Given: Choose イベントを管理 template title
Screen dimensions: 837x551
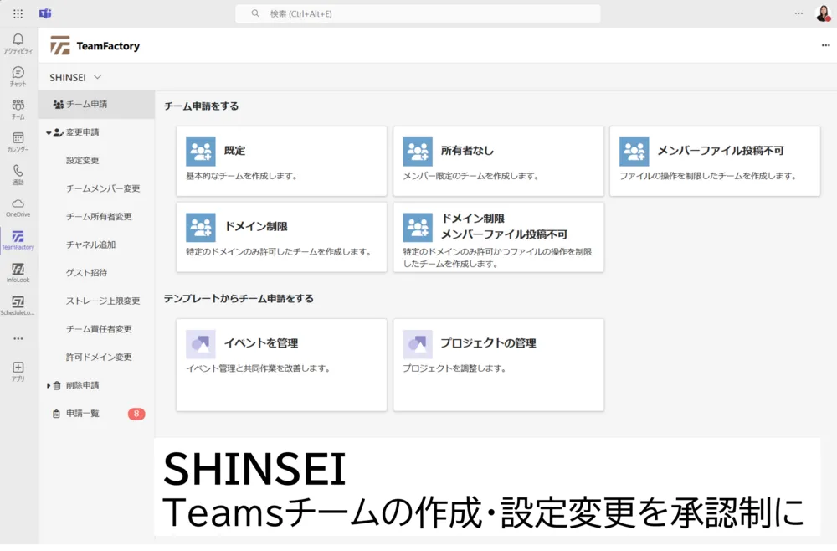Looking at the screenshot, I should 261,342.
